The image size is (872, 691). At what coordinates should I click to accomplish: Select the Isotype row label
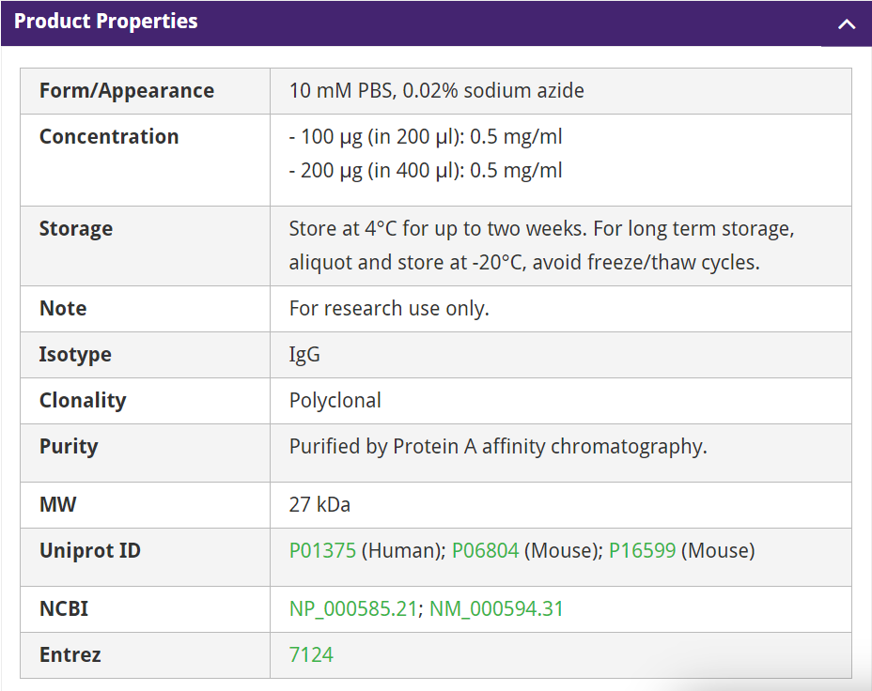tap(75, 354)
